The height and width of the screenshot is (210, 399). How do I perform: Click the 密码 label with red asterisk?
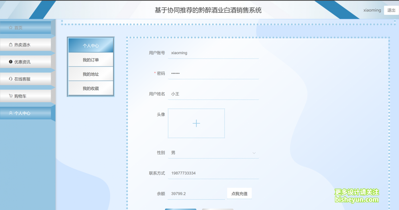pos(160,74)
